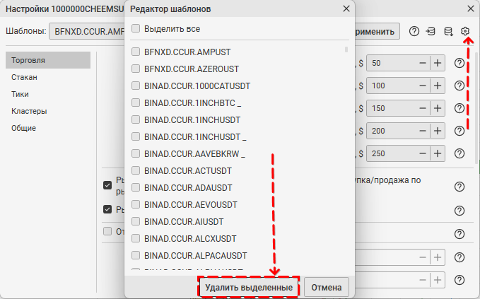Switch to the Кластеры settings tab
480x299 pixels.
tap(48, 111)
